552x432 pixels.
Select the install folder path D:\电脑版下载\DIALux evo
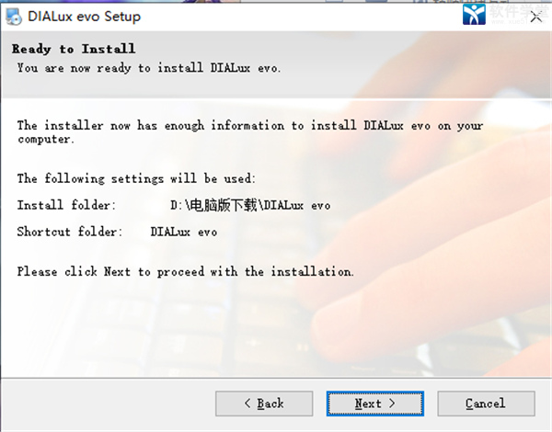250,205
